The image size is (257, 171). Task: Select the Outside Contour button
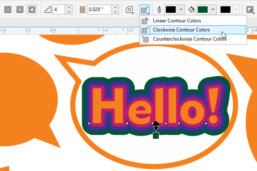[31, 9]
